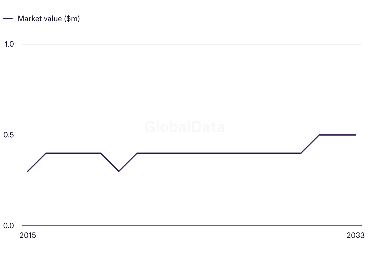Click the point where line first reaches 0.5
Screen dimensions: 369x253
319,135
